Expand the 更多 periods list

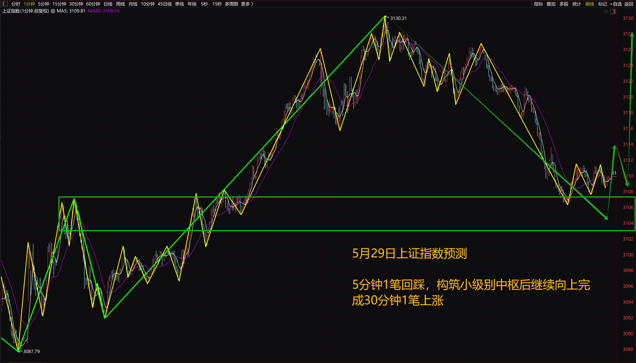pos(247,4)
